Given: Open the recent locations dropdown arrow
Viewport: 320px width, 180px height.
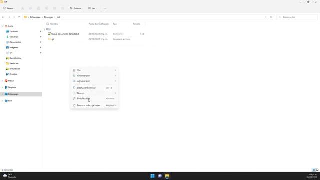Looking at the screenshot, I should pos(14,17).
